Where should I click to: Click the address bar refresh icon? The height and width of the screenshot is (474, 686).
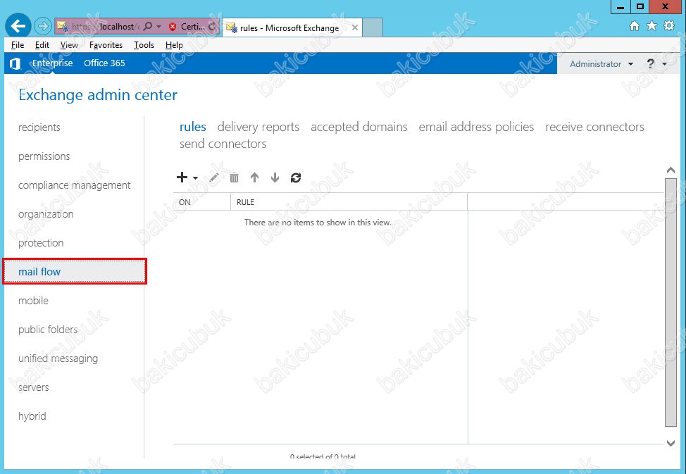point(212,26)
